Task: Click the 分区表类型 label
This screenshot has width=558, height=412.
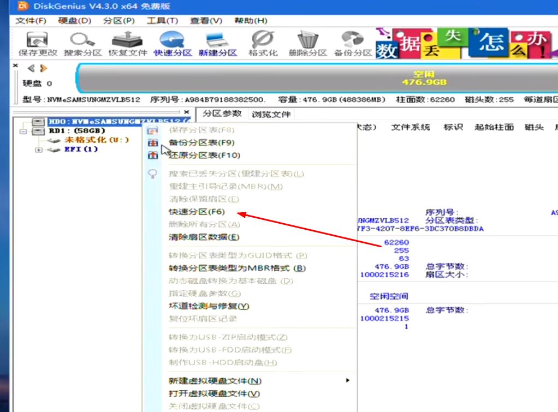Action: click(451, 220)
